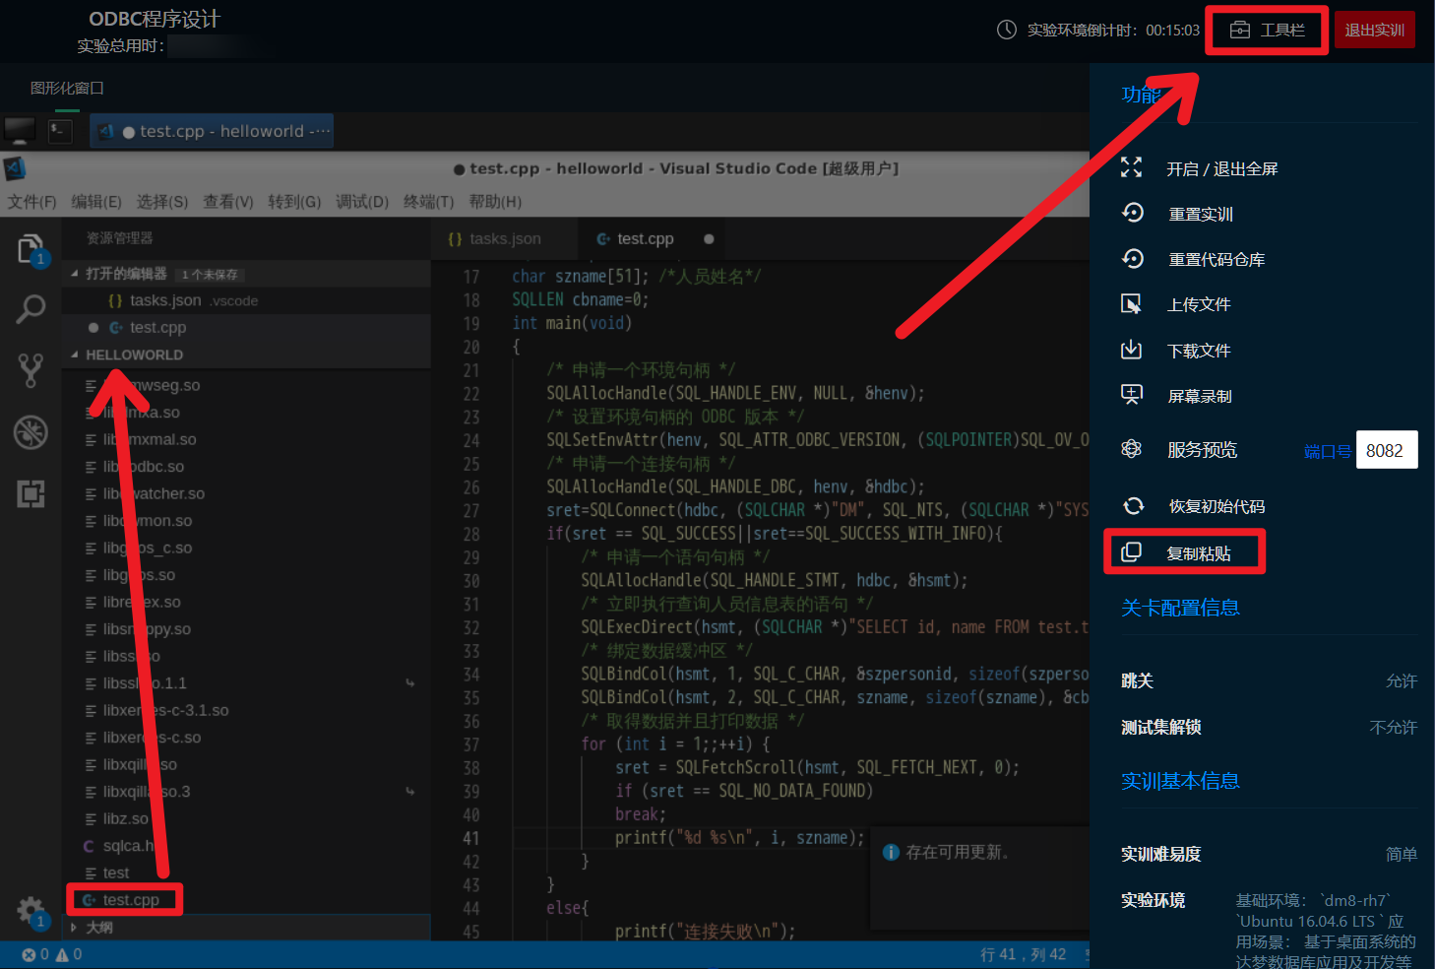Select 开启/退出全屏 option

[x=1222, y=169]
